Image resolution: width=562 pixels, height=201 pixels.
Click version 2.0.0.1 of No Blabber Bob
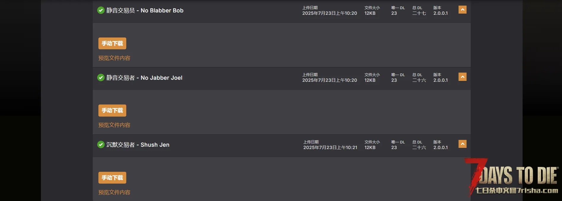440,13
